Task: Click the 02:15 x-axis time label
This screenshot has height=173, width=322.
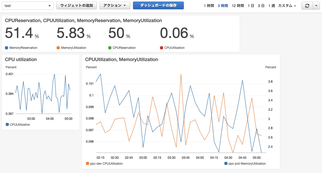Action: click(x=100, y=158)
